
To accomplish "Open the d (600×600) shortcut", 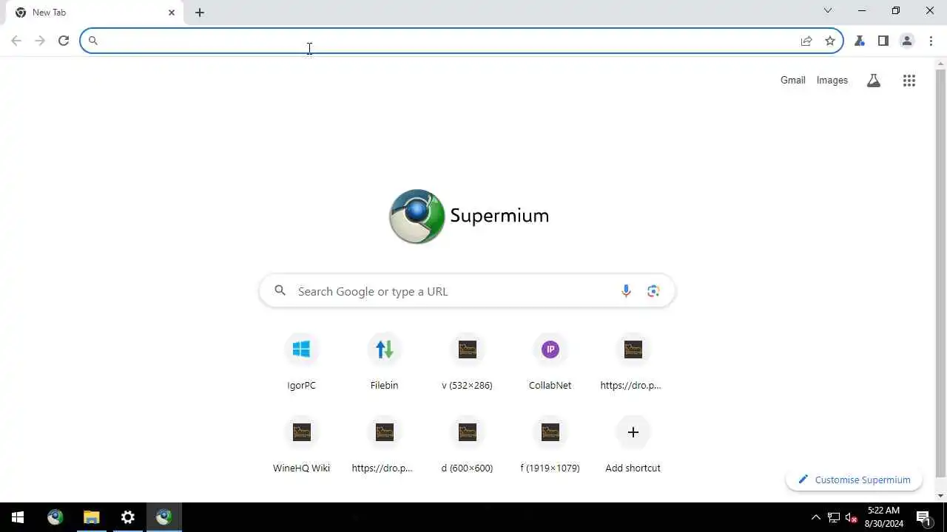I will coord(467,444).
